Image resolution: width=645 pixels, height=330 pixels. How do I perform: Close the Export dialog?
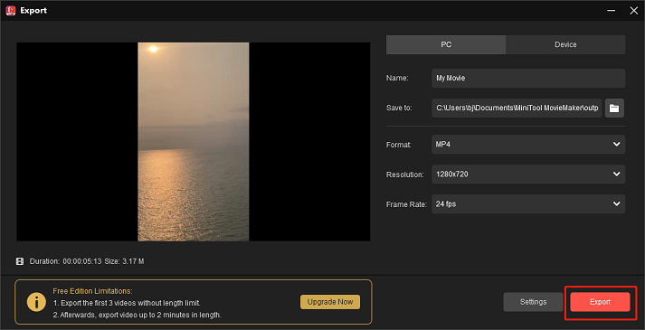pyautogui.click(x=633, y=11)
